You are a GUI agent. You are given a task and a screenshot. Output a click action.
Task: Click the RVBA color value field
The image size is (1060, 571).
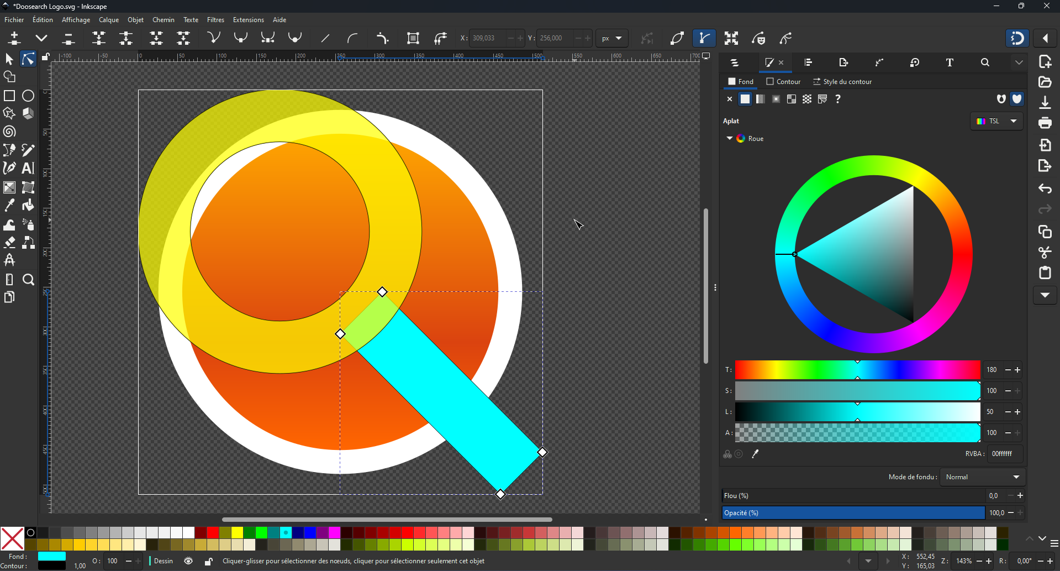1004,454
